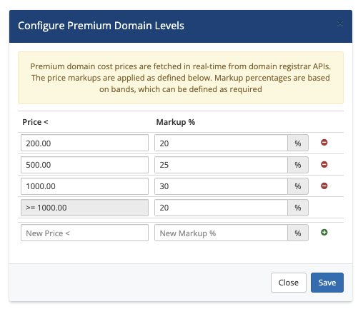The height and width of the screenshot is (314, 363).
Task: Edit markup for 200.00 price band
Action: [221, 143]
